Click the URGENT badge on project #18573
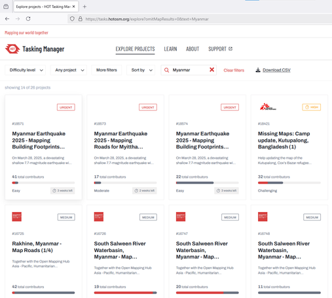 click(x=148, y=107)
